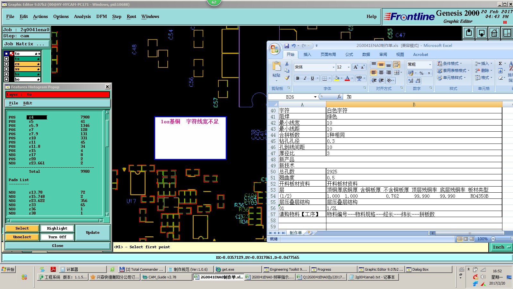Screen dimensions: 513x289
Task: Increase font size in Excel
Action: 355,67
